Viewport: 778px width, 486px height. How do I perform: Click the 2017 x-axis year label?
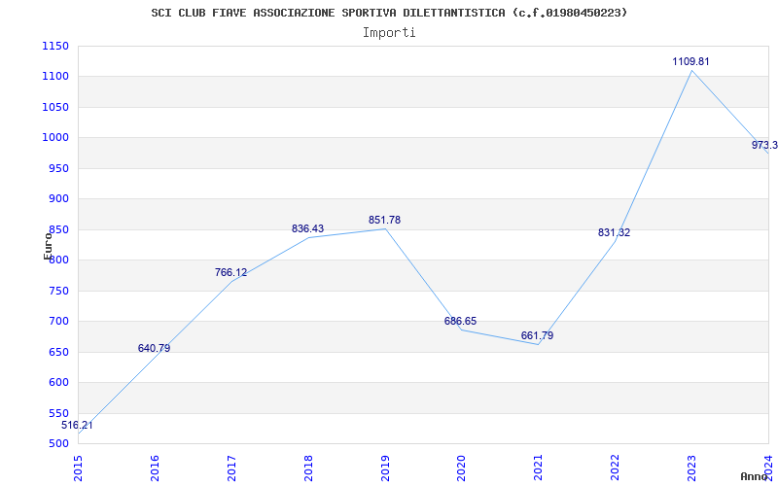tap(231, 469)
